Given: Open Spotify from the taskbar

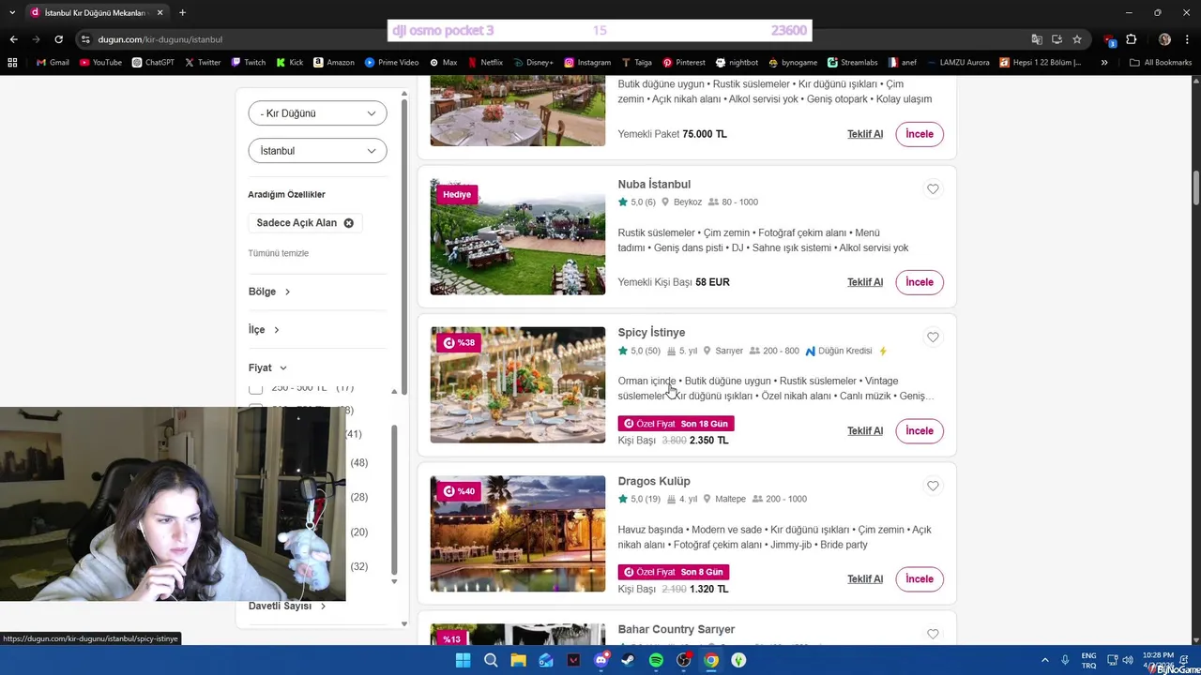Looking at the screenshot, I should [x=656, y=660].
